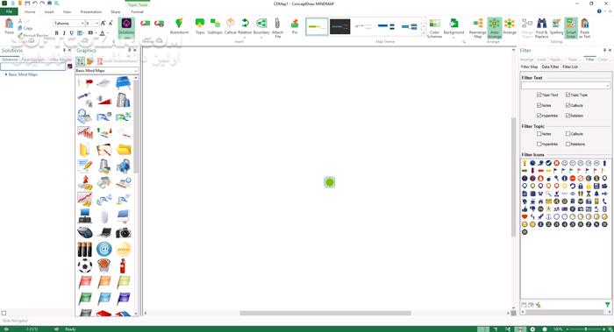Open the Data Filter sub-tab
Image resolution: width=614 pixels, height=332 pixels.
pos(550,67)
